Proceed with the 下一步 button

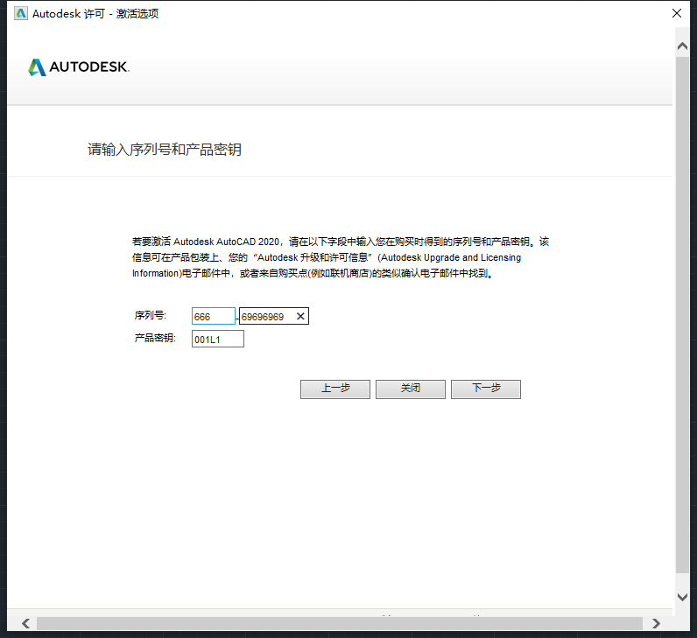(x=485, y=389)
